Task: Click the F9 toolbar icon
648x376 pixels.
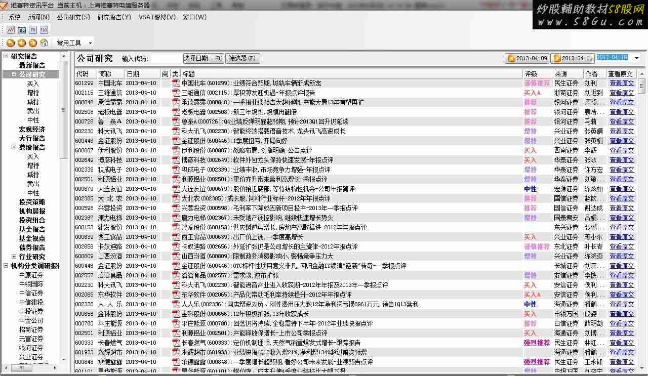Action: click(x=33, y=30)
